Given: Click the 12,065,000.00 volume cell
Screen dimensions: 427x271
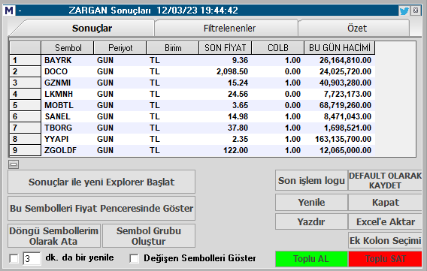Looking at the screenshot, I should (339, 150).
